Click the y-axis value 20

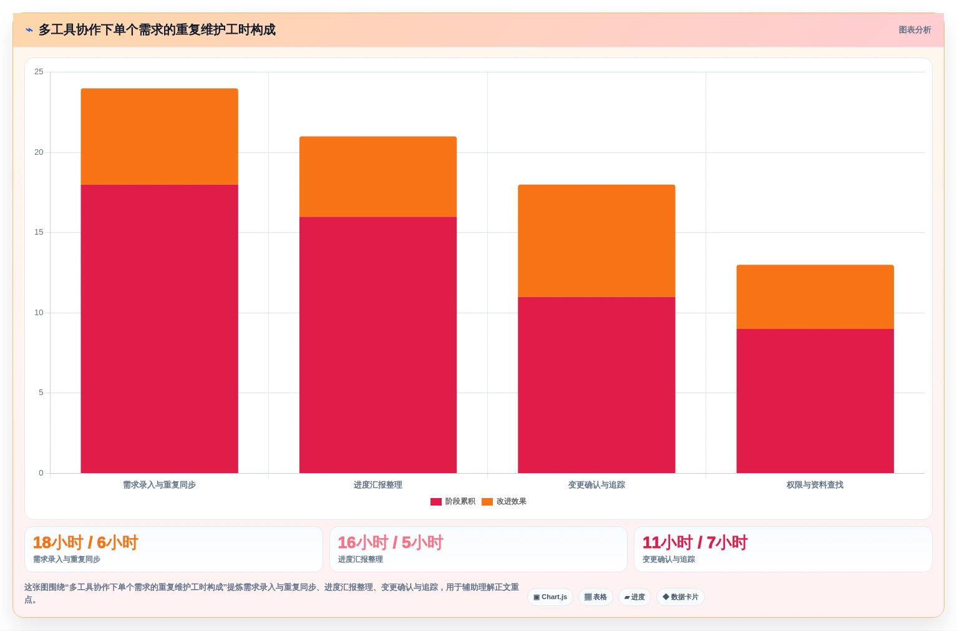39,152
